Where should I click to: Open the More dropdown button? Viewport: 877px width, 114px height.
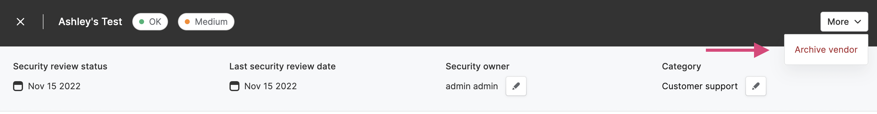click(x=844, y=22)
